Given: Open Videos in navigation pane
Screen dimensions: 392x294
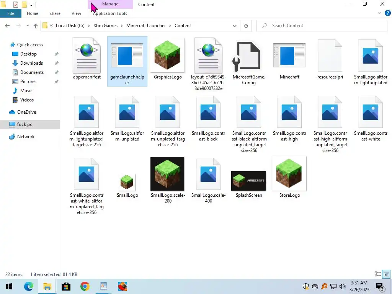Looking at the screenshot, I should click(27, 100).
